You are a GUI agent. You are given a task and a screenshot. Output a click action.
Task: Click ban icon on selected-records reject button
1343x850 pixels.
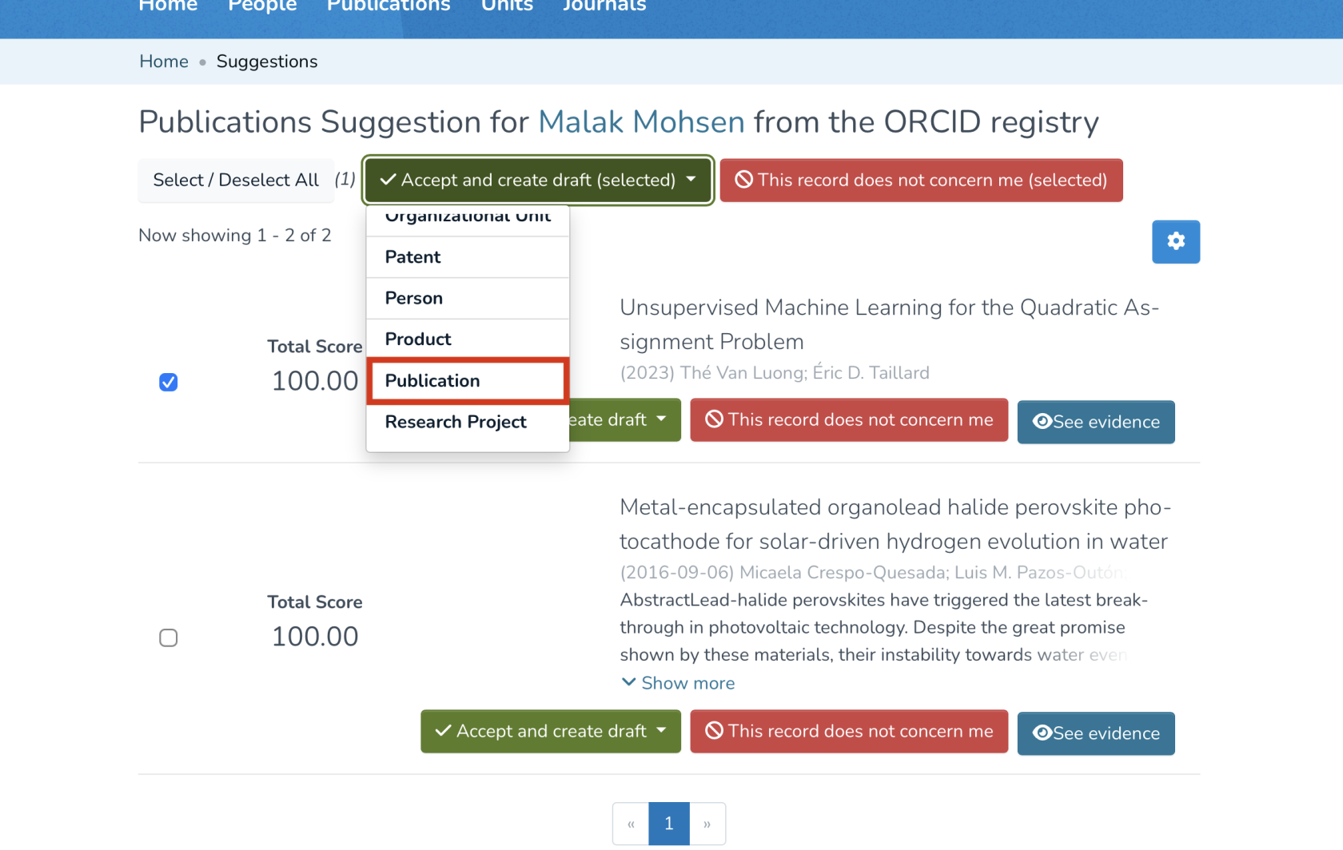pos(743,180)
